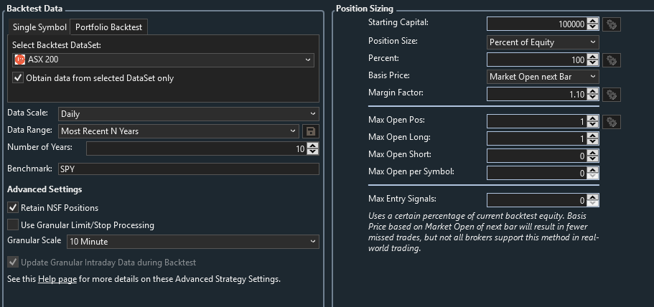Image resolution: width=654 pixels, height=307 pixels.
Task: Click the icon button next to Starting Capital
Action: tap(612, 24)
